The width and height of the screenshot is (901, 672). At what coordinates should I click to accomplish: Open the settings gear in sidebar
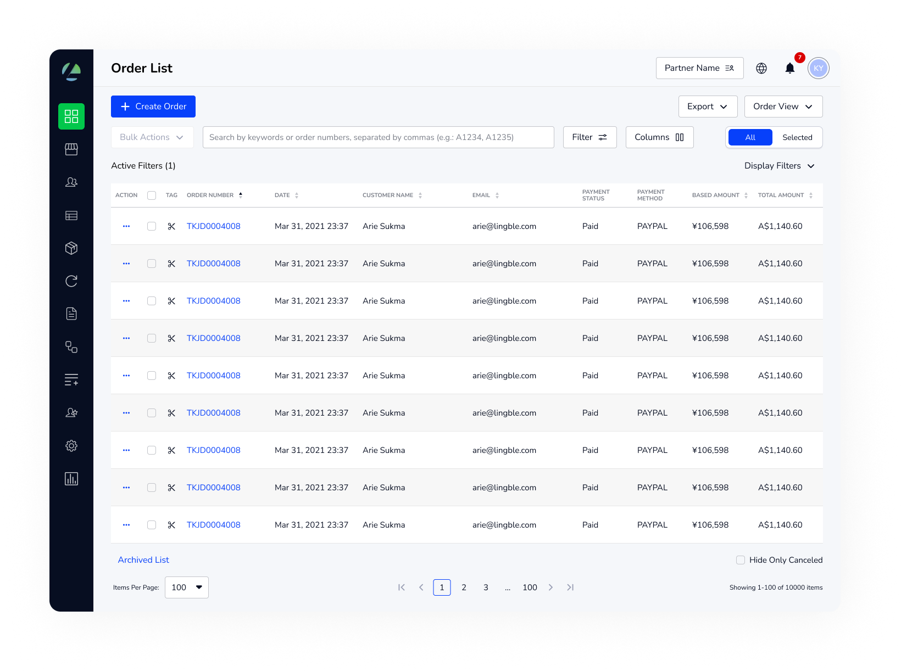coord(71,446)
